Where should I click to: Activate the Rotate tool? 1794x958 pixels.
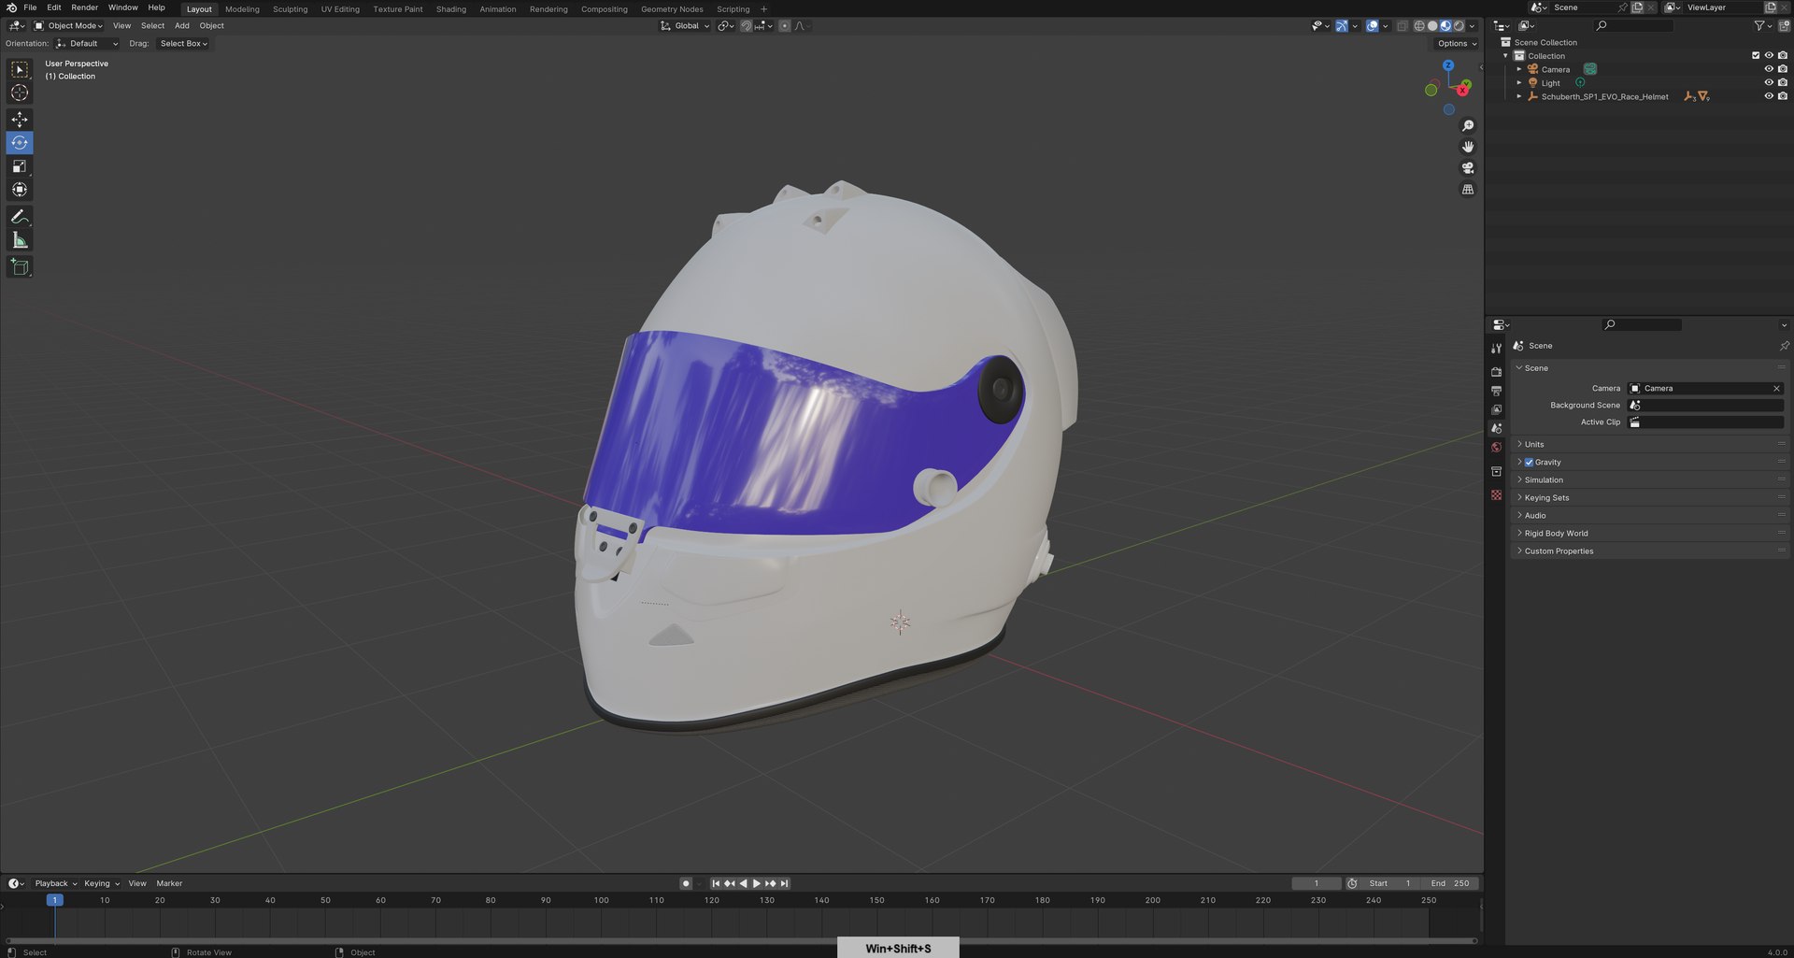[20, 143]
